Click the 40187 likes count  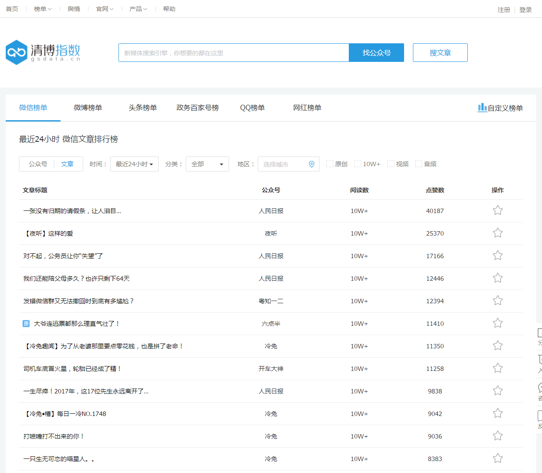click(x=435, y=211)
